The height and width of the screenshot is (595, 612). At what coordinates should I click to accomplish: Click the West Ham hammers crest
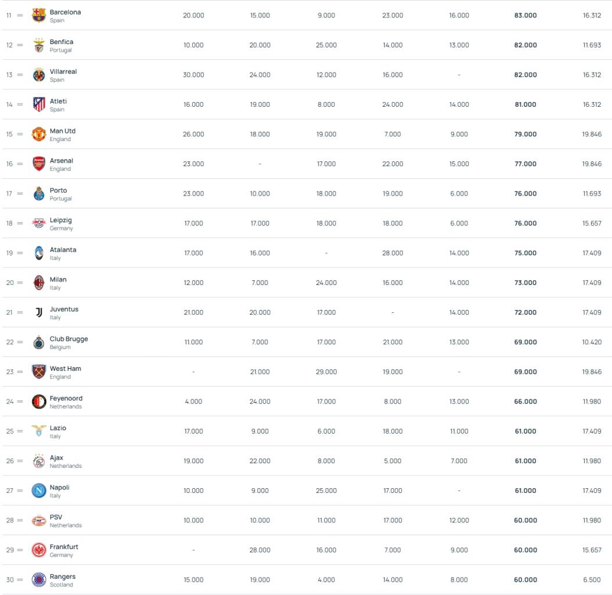click(x=39, y=372)
